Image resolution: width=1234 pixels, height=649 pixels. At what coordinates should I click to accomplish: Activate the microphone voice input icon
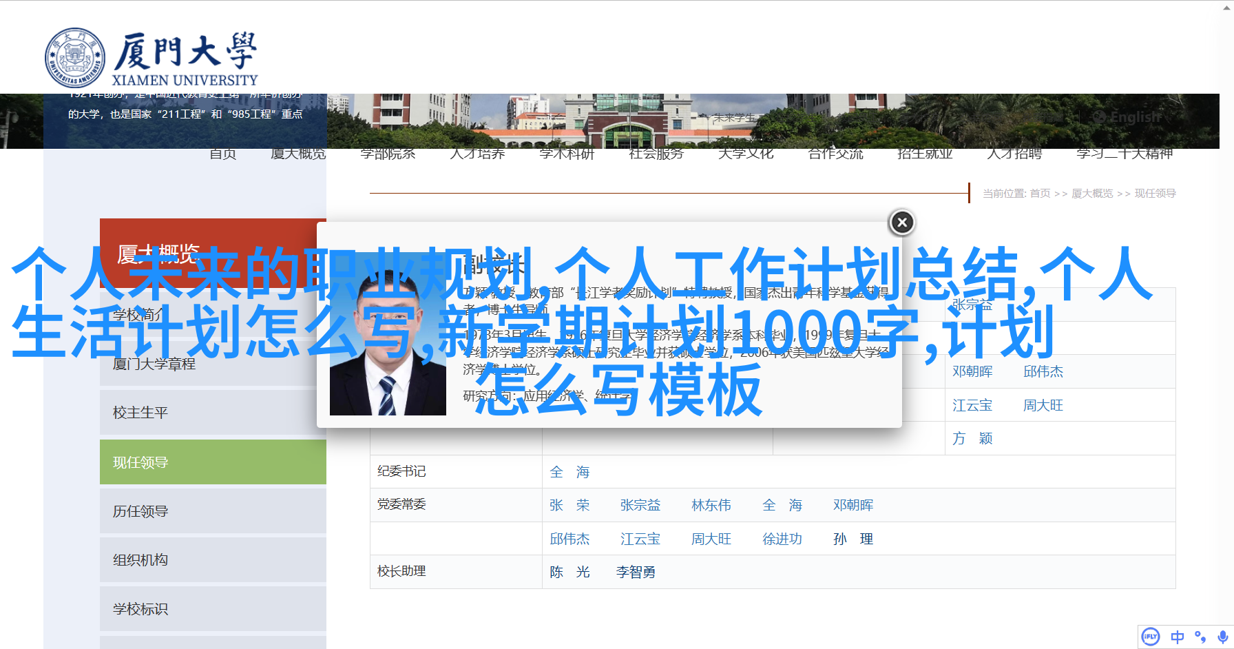1222,637
